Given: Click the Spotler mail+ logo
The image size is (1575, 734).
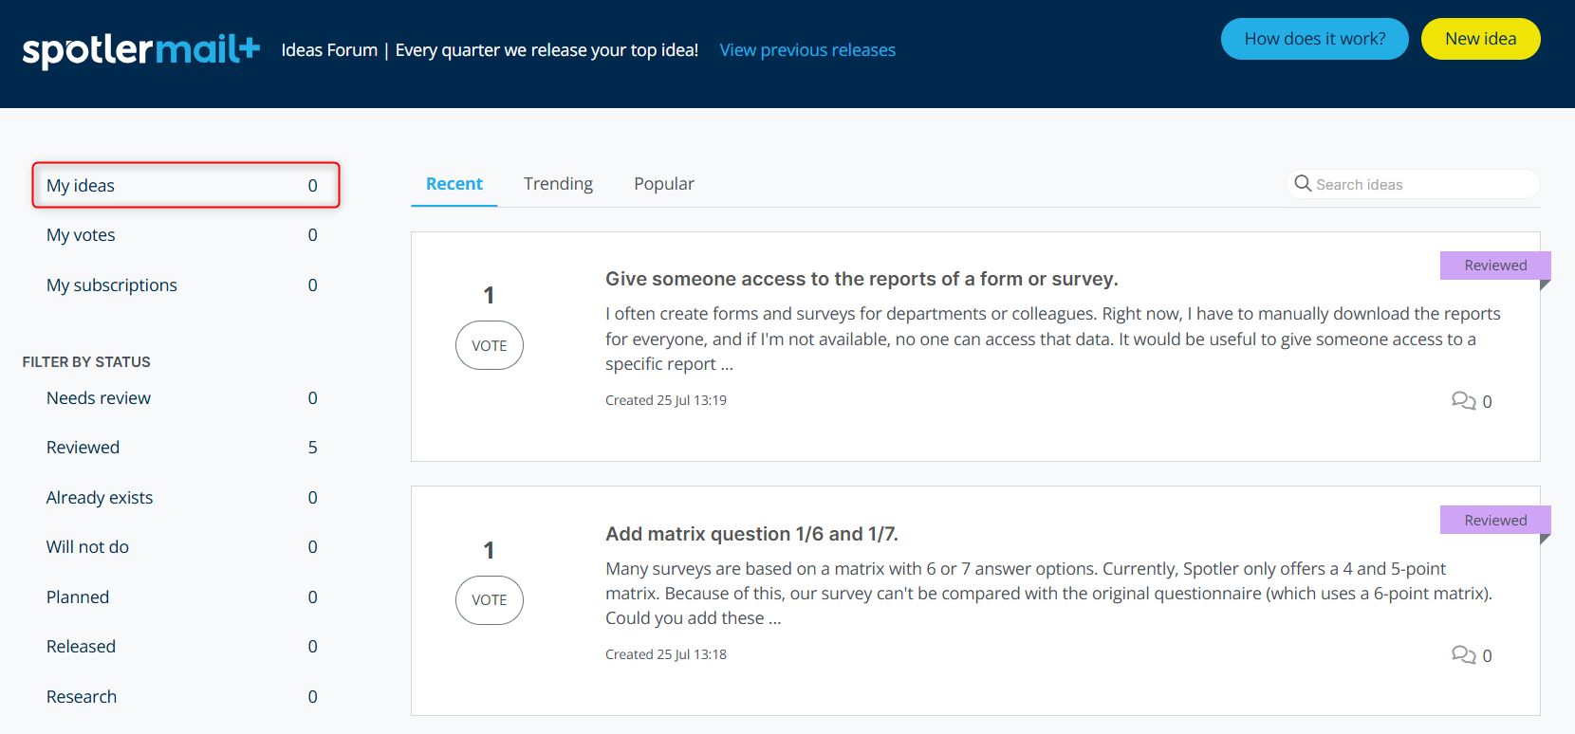Looking at the screenshot, I should pos(140,50).
